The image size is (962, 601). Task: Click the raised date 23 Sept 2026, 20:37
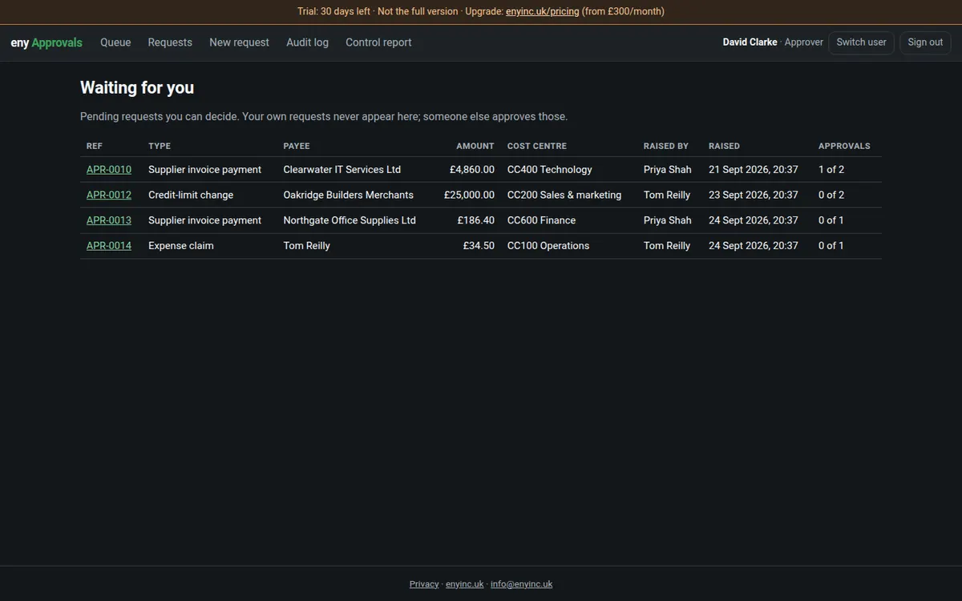[x=754, y=195]
